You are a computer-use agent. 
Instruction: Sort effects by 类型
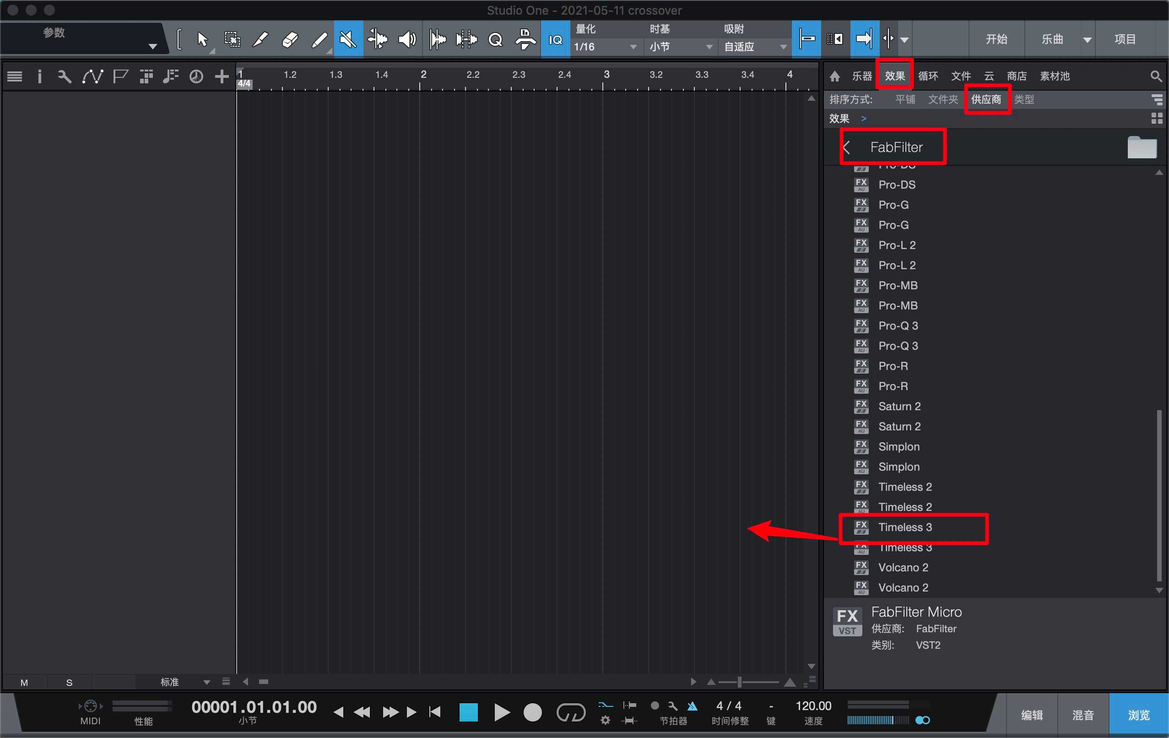click(x=1024, y=99)
